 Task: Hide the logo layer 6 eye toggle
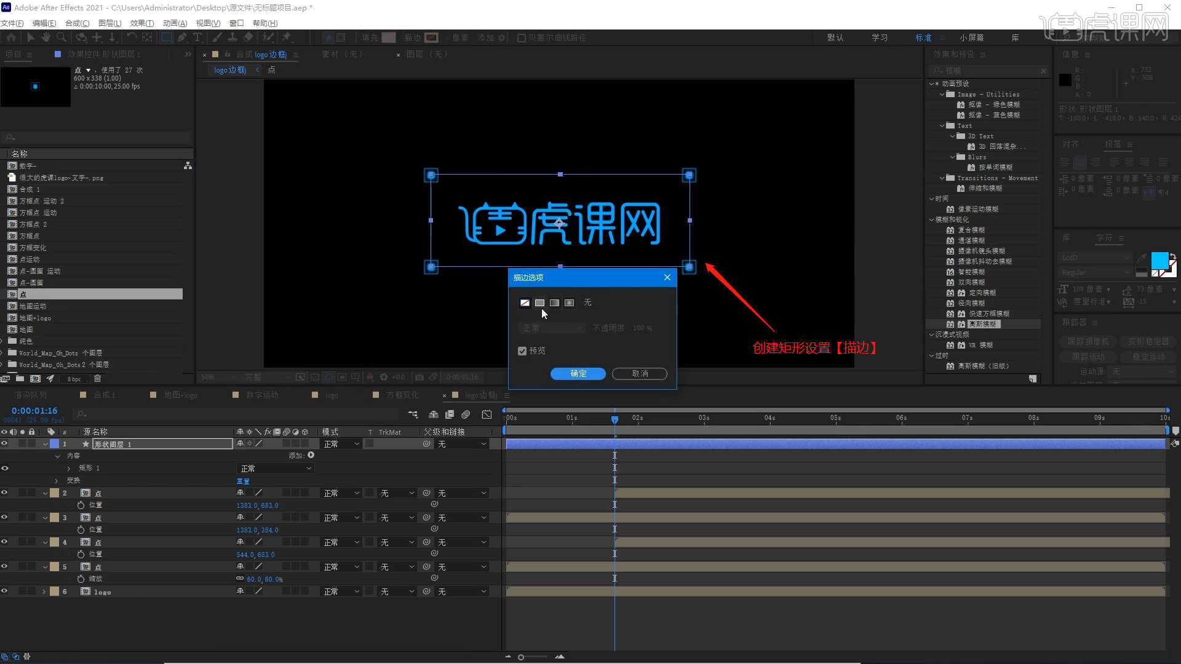[x=4, y=591]
